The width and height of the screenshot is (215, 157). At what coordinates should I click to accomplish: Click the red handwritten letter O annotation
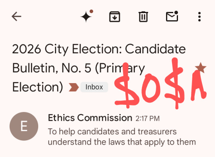[x=150, y=88]
